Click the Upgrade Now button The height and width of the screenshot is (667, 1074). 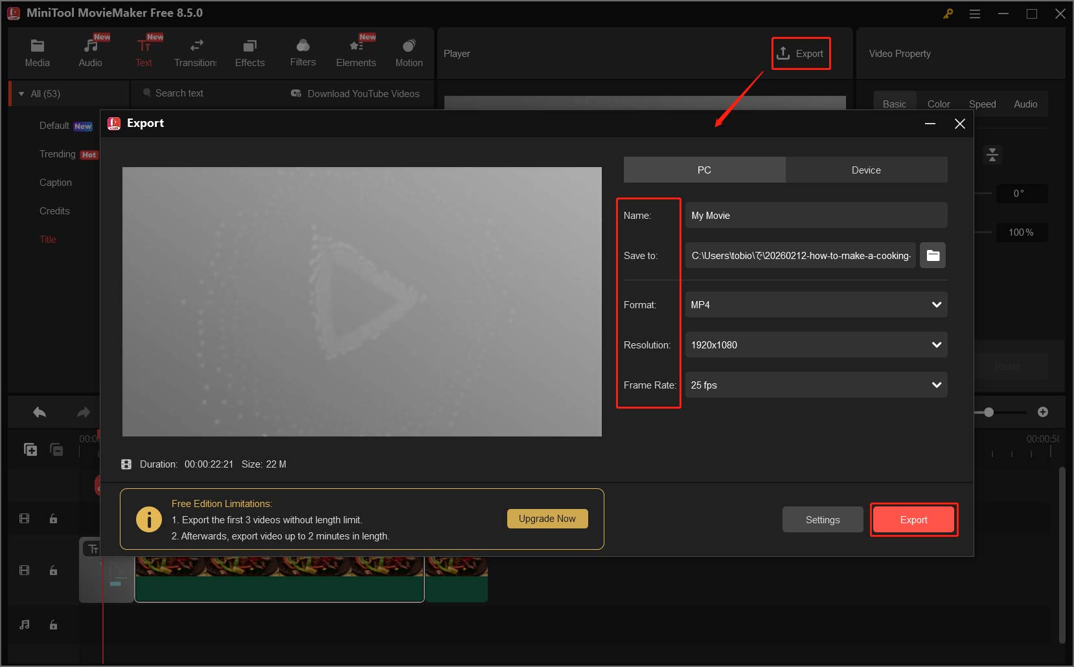pyautogui.click(x=547, y=518)
